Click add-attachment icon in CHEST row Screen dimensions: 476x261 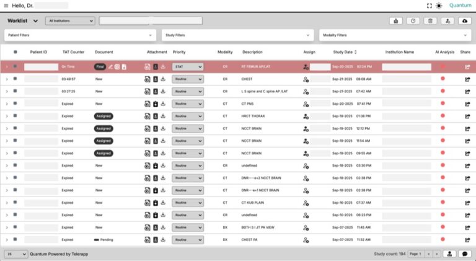point(148,79)
